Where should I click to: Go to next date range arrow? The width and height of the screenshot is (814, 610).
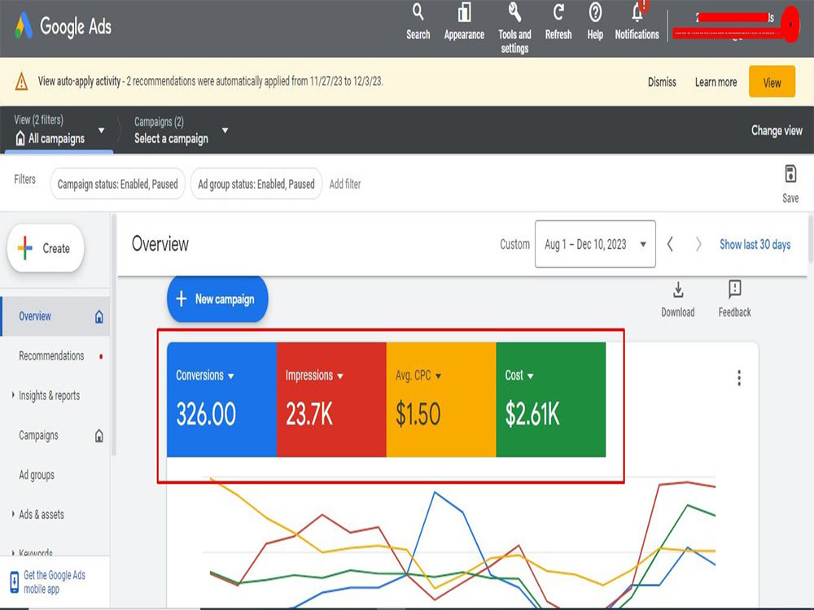pos(698,244)
